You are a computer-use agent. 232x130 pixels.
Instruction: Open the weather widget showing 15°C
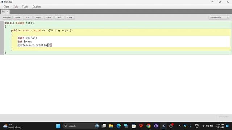click(x=12, y=126)
